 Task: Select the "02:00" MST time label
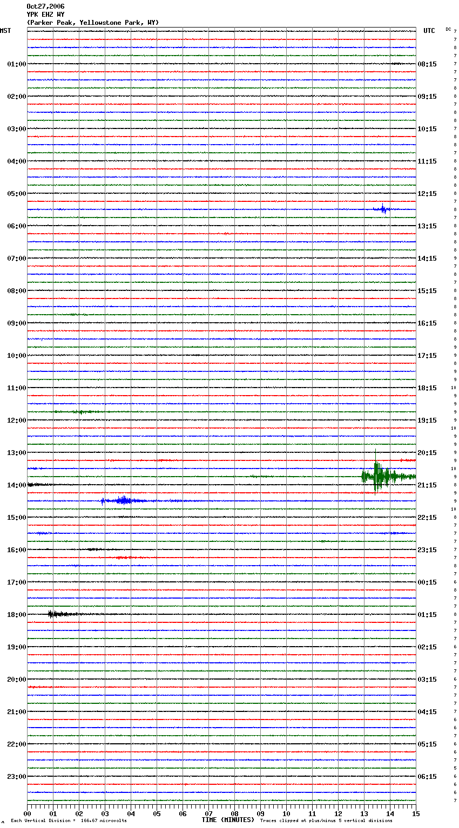pyautogui.click(x=17, y=97)
